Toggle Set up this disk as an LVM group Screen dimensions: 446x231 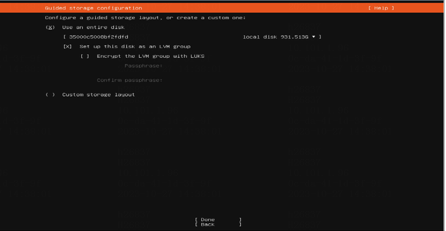point(68,46)
